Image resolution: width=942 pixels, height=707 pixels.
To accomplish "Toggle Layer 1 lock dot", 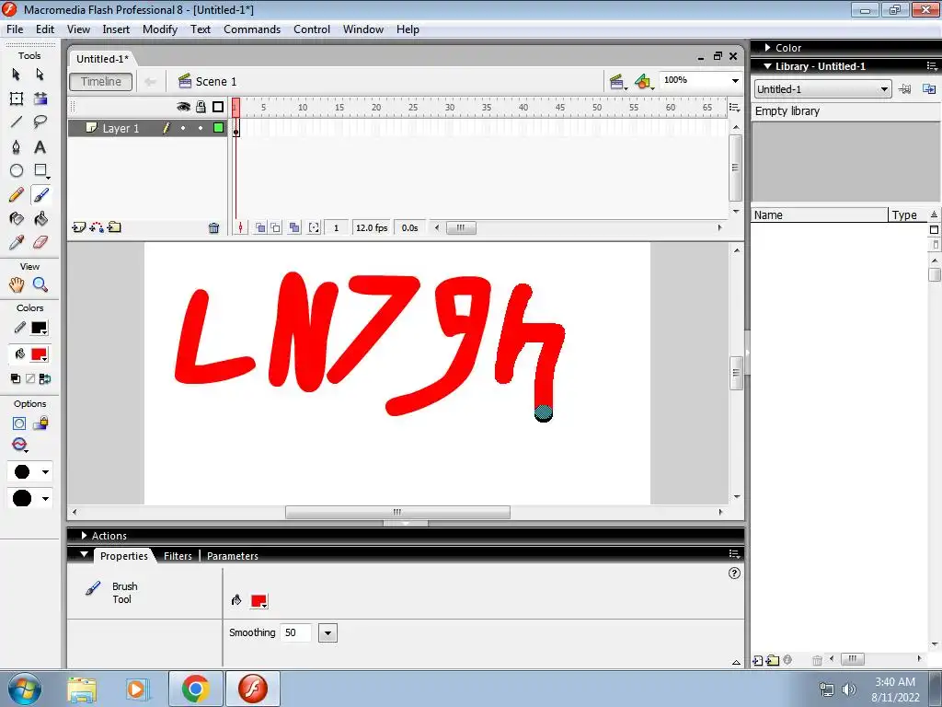I will coord(201,128).
